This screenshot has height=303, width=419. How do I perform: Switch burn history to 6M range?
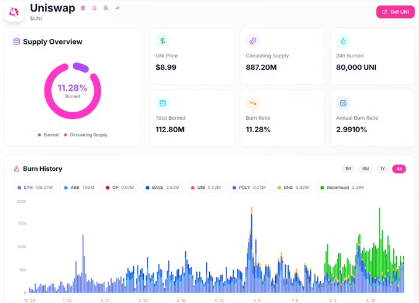[365, 169]
